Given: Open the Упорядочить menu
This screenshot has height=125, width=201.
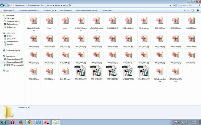Looking at the screenshot, I should click(x=8, y=10).
